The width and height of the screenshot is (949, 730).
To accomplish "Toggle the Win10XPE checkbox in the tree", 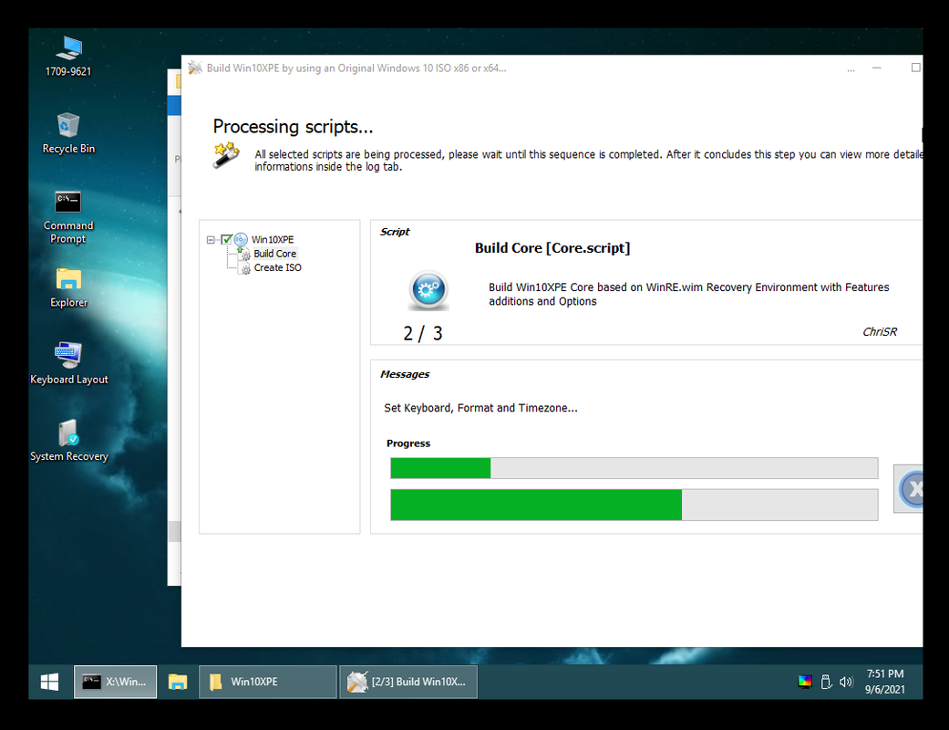I will click(x=226, y=239).
